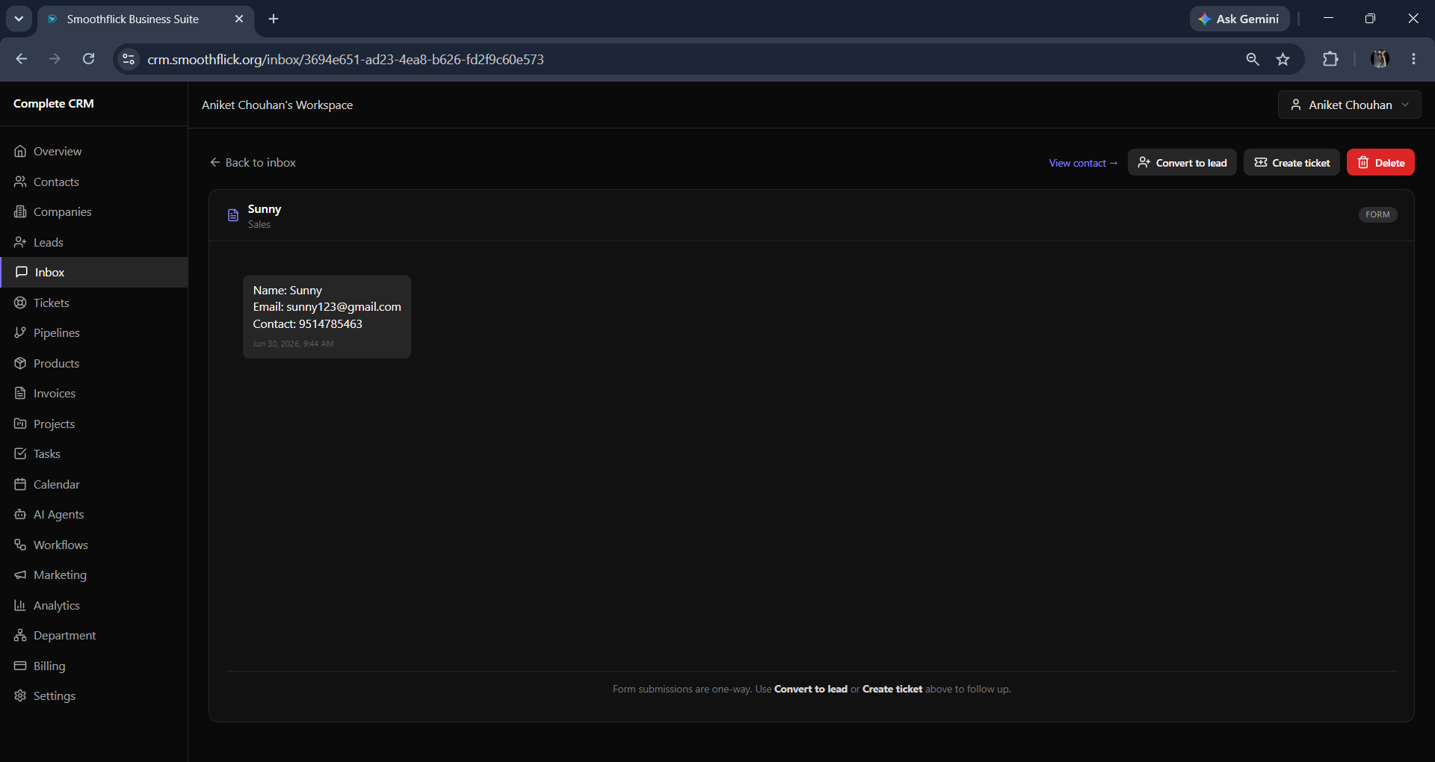Screen dimensions: 1435x762
Task: Click the Settings gear icon
Action: (x=20, y=696)
